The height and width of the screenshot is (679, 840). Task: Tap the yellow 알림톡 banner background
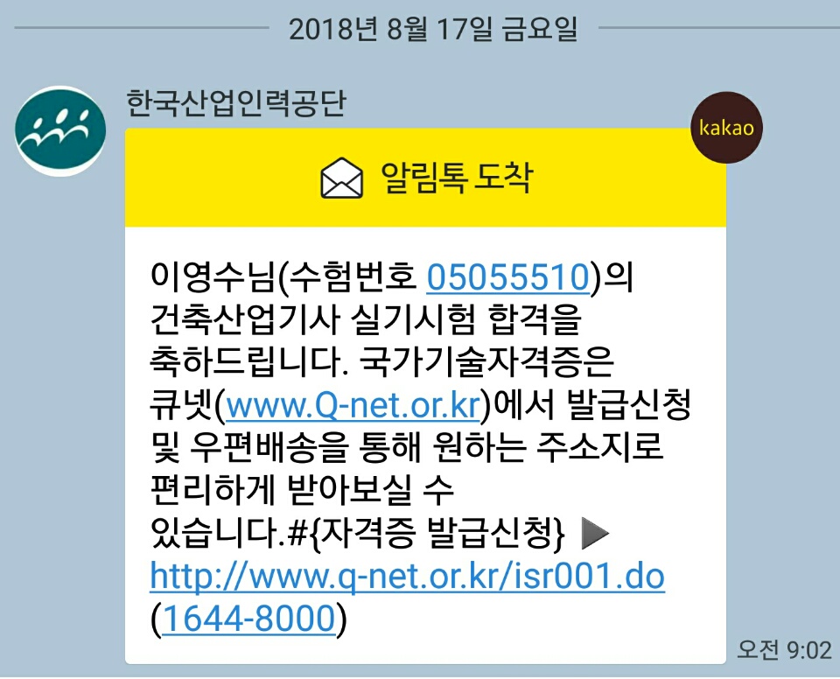[x=425, y=178]
